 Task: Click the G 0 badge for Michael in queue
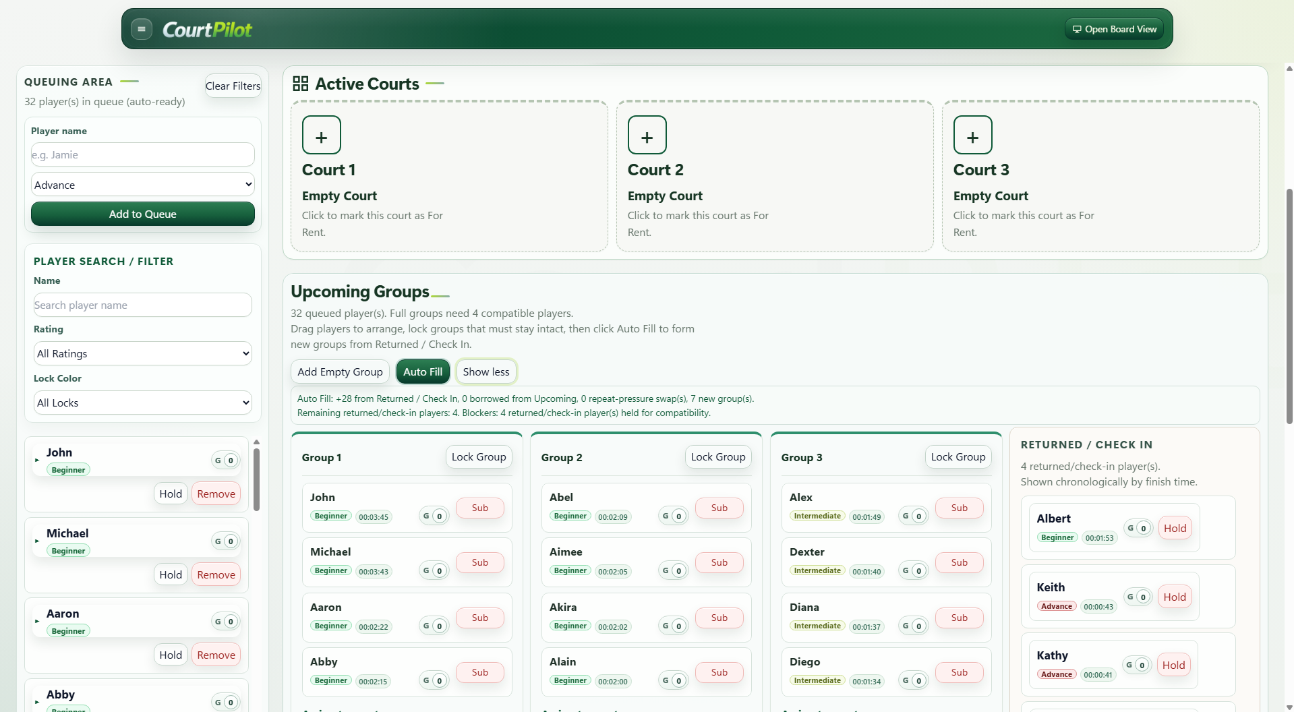pos(226,541)
